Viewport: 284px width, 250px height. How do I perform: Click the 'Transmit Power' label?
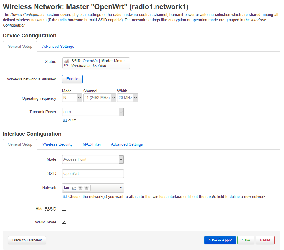(43, 112)
